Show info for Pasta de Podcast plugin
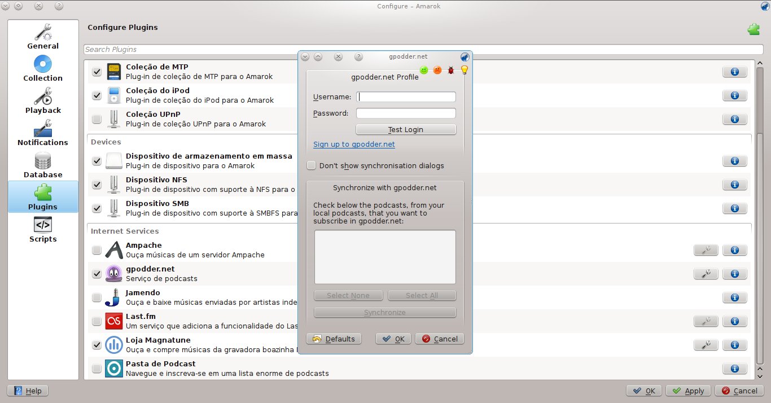Viewport: 771px width, 403px height. click(735, 369)
